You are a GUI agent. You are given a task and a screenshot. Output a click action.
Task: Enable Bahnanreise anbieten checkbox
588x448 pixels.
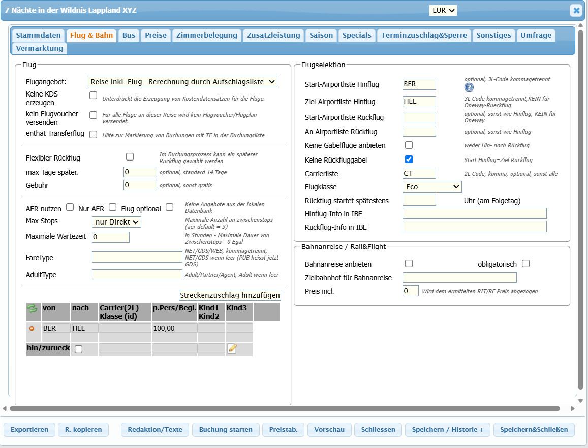[409, 264]
